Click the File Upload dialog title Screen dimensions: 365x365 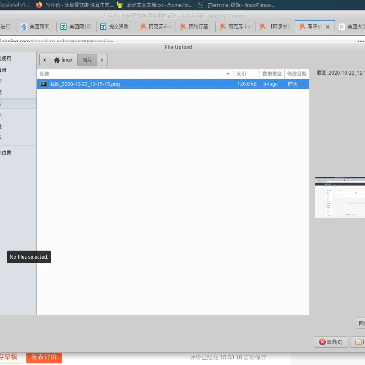178,47
